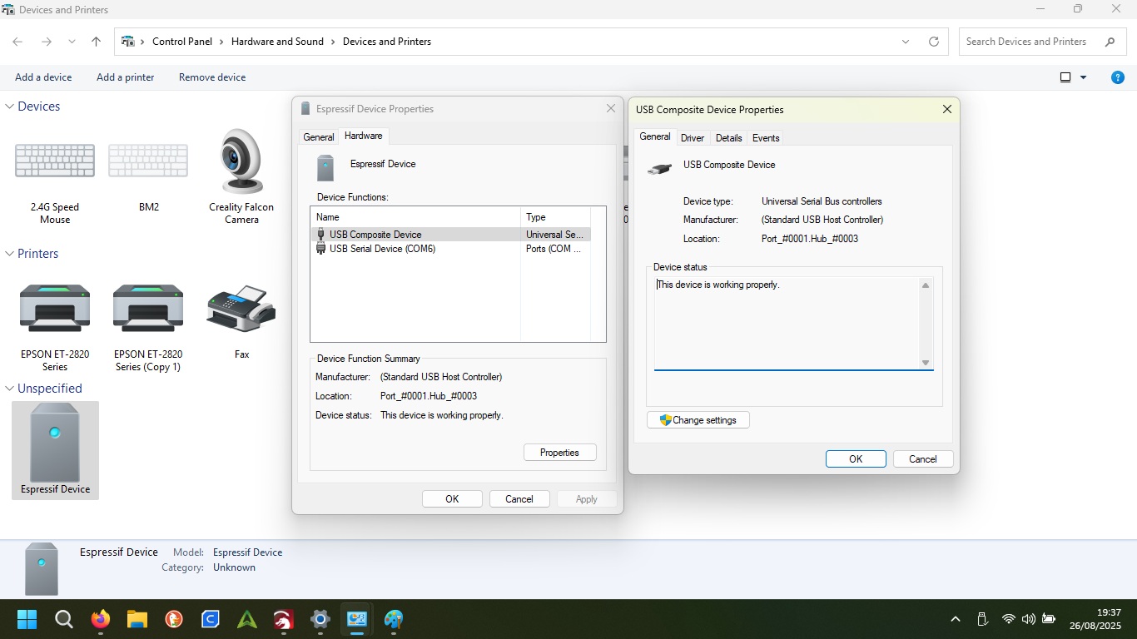
Task: Click Control Panel in the breadcrumb
Action: (182, 42)
